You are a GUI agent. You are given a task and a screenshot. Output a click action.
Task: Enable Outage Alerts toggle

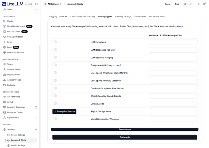tap(55, 104)
